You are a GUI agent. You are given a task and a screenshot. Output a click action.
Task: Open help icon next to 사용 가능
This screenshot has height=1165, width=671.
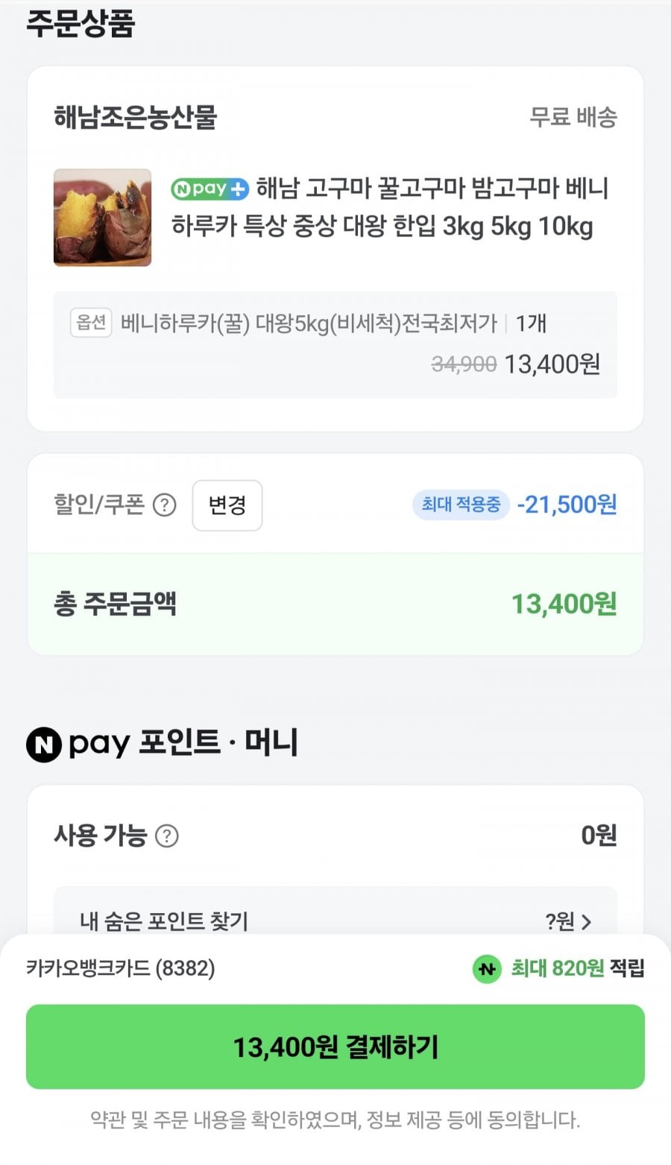(166, 836)
